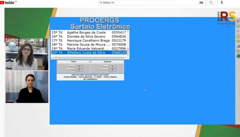
Task: Click the vertical scrollbar thumb of the results list
Action: tap(128, 51)
